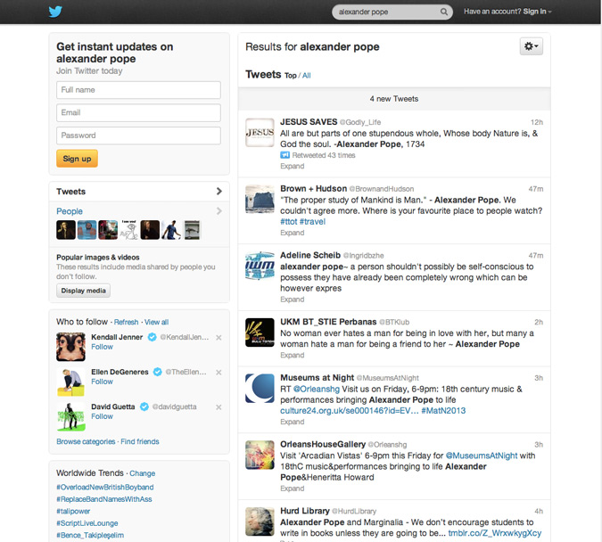Screen dimensions: 602x542
Task: Click the search magnifier icon
Action: 444,12
